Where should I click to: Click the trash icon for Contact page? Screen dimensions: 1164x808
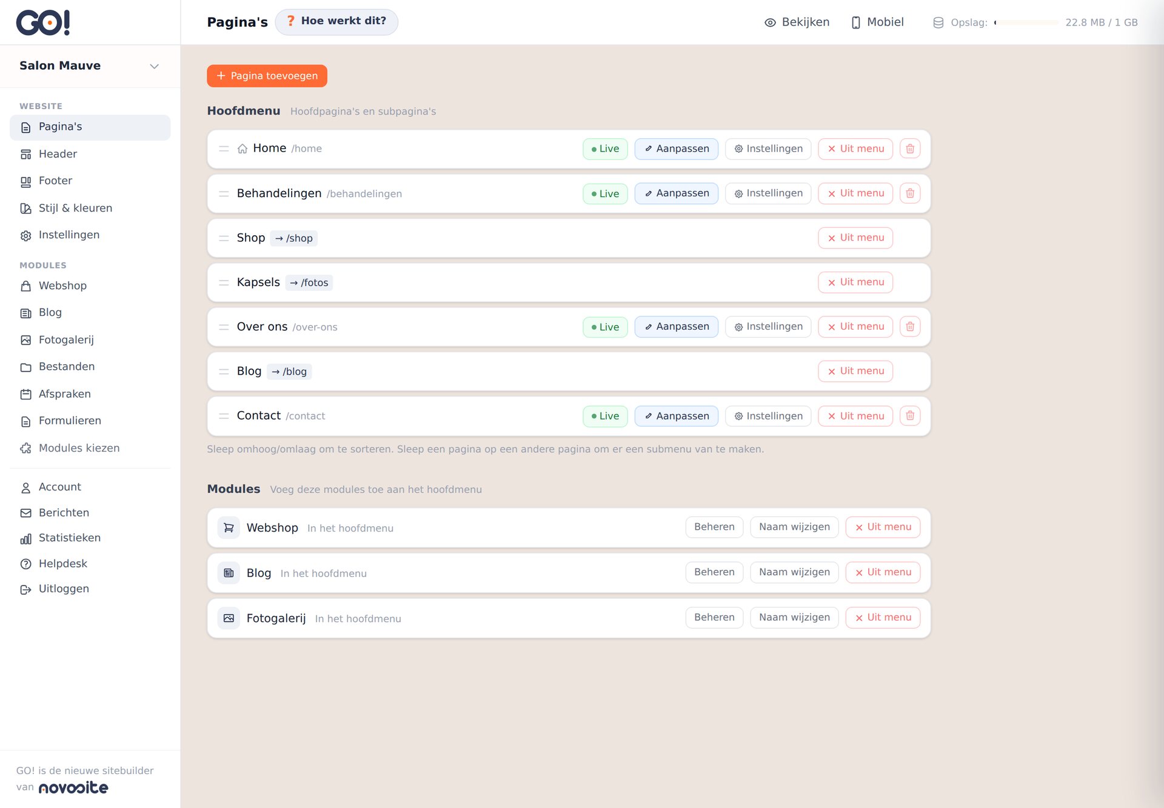click(x=910, y=416)
